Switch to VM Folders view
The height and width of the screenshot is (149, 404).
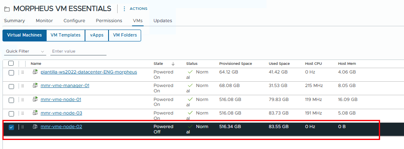[x=125, y=35]
